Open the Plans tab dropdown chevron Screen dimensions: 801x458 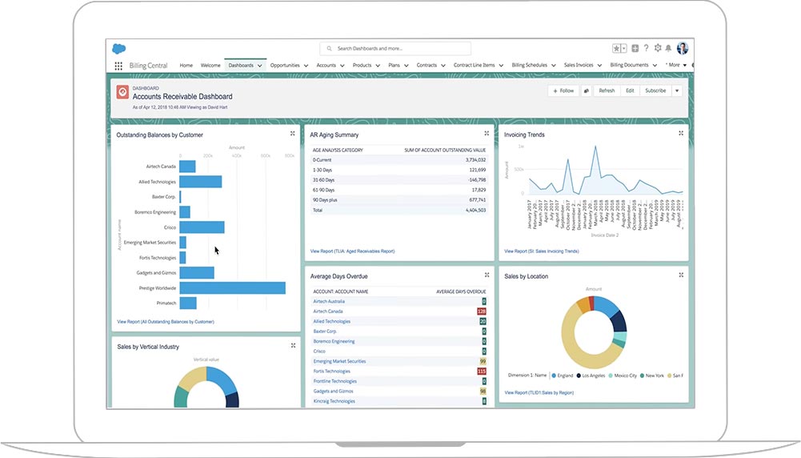tap(407, 66)
